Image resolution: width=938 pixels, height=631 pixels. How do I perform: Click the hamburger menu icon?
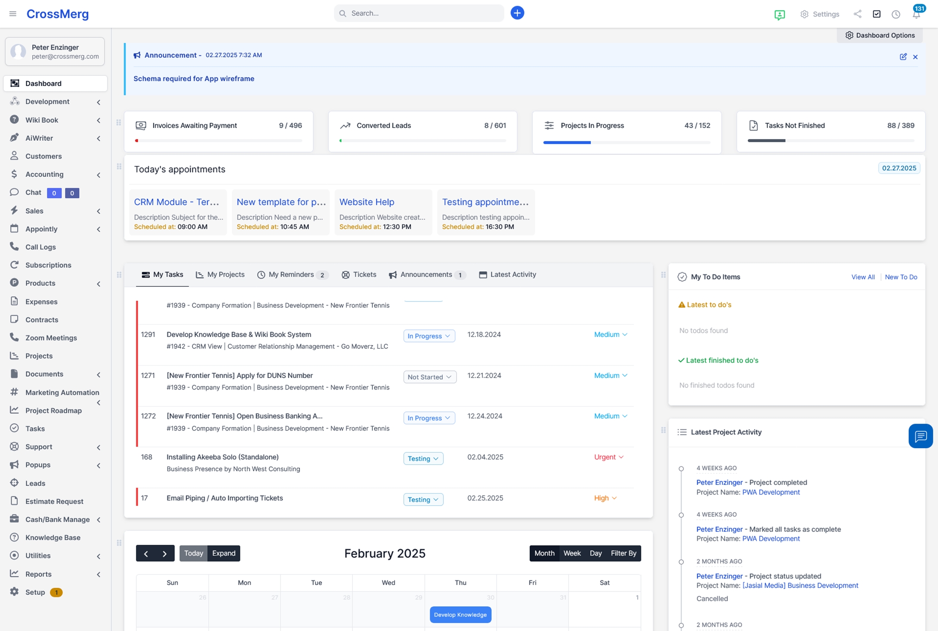(x=13, y=14)
